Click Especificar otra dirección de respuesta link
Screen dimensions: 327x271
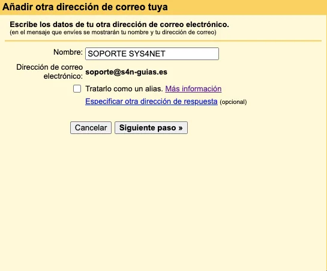point(151,102)
